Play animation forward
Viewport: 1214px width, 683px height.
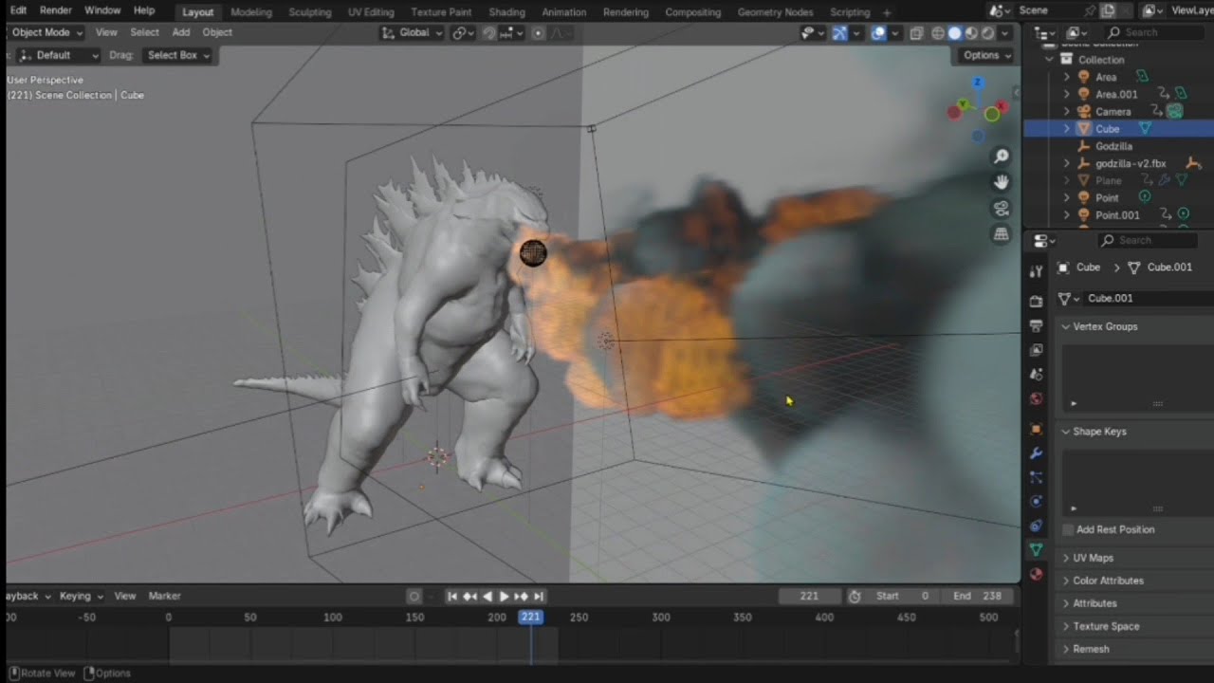(x=504, y=596)
